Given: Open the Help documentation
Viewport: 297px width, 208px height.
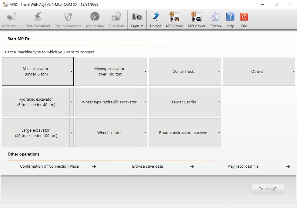Looking at the screenshot, I should pyautogui.click(x=230, y=19).
